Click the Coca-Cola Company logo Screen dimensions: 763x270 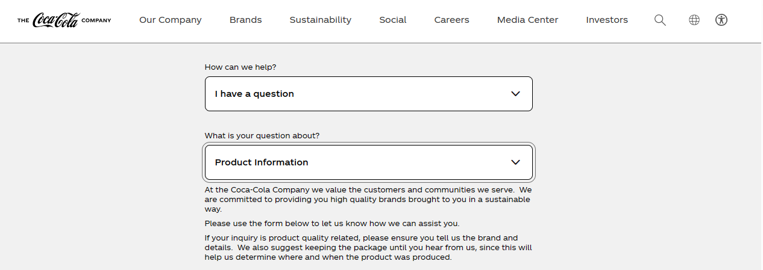coord(64,20)
